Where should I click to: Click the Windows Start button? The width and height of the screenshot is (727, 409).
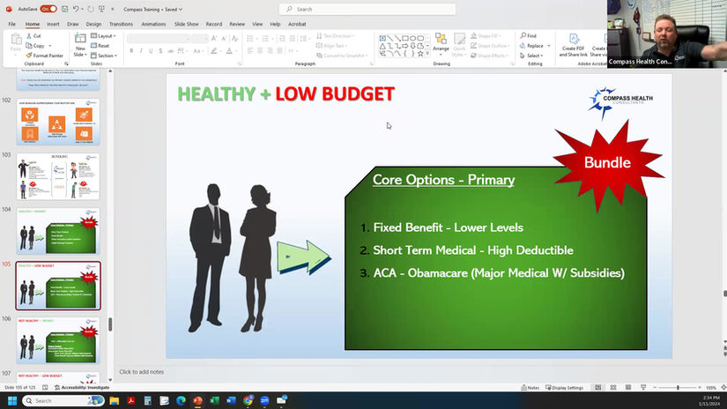tap(12, 401)
